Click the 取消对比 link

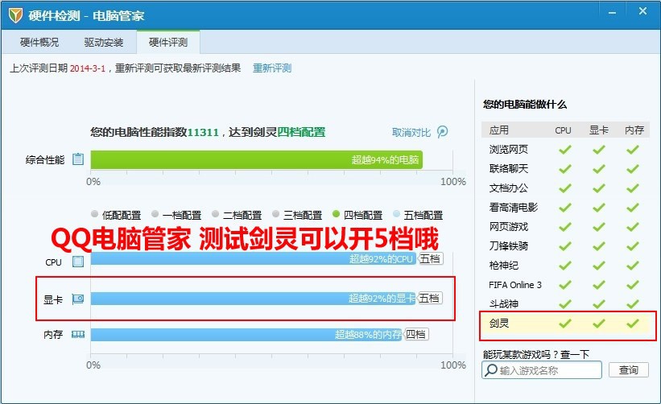coord(411,132)
